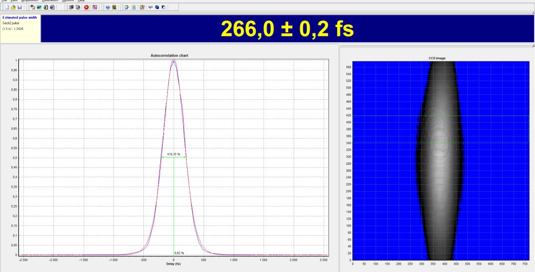Click the overlapping white-and-blue squares icon
This screenshot has height=272, width=535.
[164, 8]
